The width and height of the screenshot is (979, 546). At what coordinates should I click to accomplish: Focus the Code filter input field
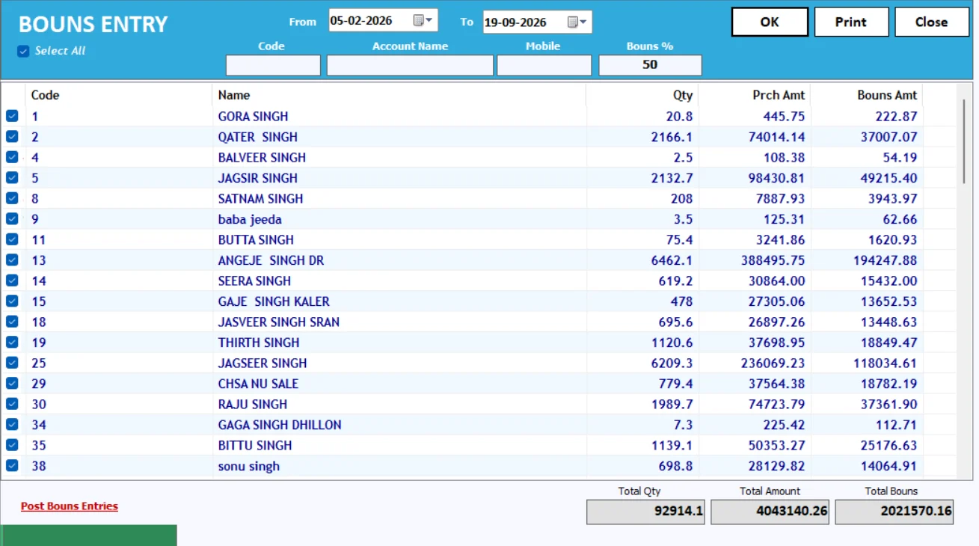click(x=273, y=66)
